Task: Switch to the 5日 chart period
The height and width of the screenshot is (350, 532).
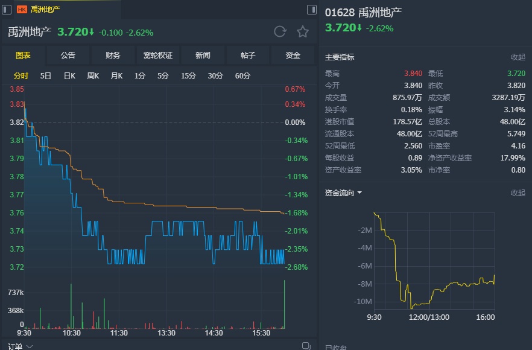Action: [x=46, y=76]
